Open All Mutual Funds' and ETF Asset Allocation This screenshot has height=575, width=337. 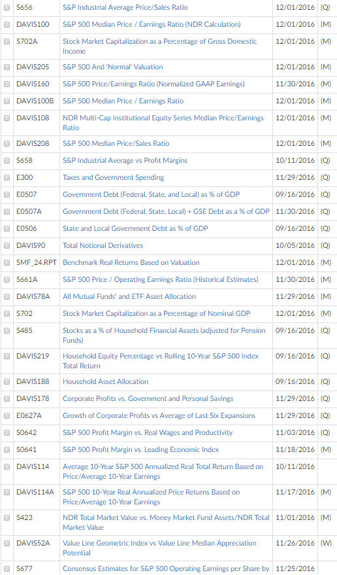pyautogui.click(x=129, y=296)
